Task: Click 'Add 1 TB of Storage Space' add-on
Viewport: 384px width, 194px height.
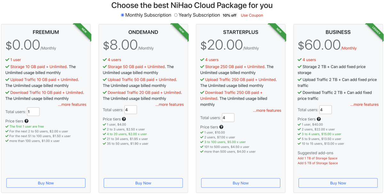Action: pos(317,158)
